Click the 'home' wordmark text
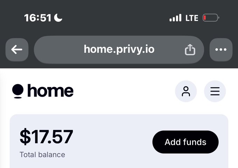Screen dimensions: 238x168 (50, 90)
